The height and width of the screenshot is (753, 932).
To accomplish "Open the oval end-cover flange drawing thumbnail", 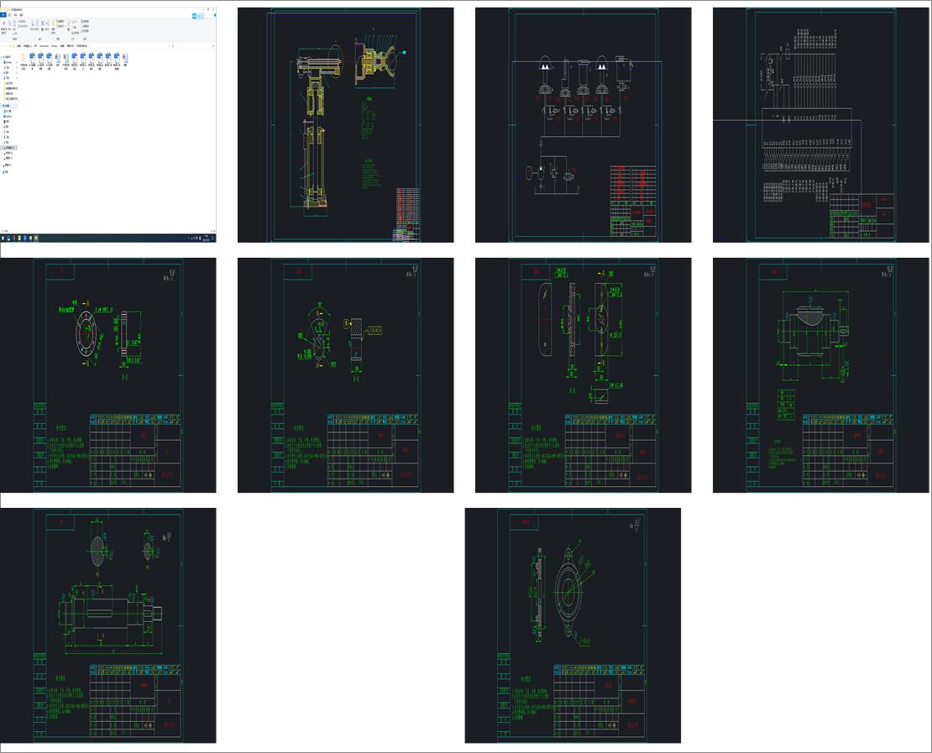I will [x=573, y=625].
